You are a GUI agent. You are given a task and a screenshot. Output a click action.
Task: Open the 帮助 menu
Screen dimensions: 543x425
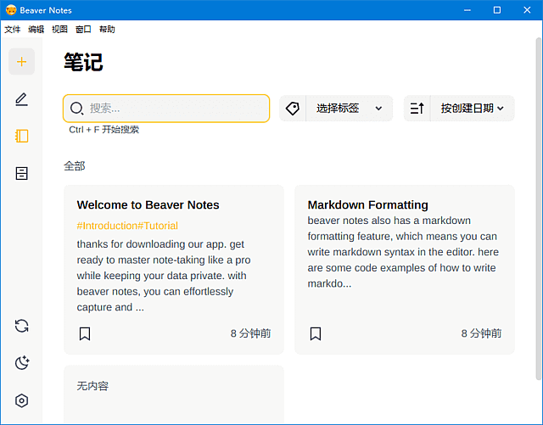(107, 29)
